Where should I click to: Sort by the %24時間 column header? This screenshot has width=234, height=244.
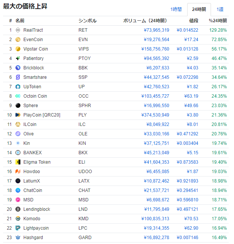point(218,21)
